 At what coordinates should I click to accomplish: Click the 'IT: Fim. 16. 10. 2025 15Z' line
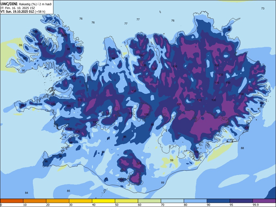point(18,8)
